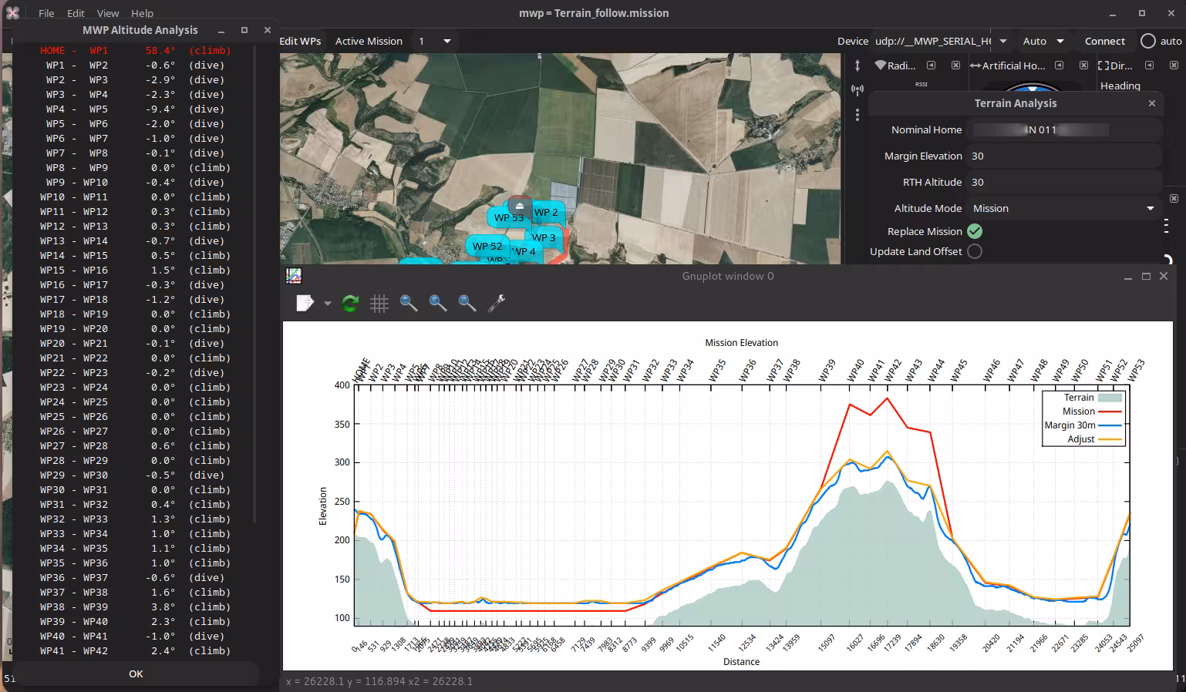This screenshot has width=1186, height=692.
Task: Toggle the auto connect radio button
Action: point(1148,42)
